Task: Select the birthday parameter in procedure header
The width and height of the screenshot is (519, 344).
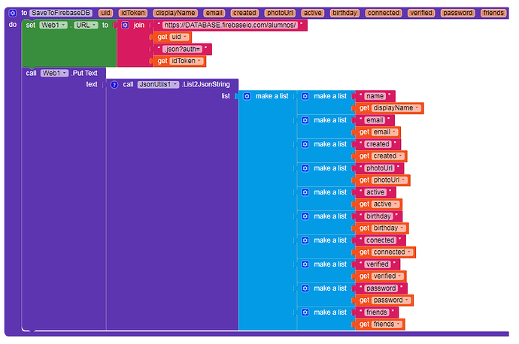Action: click(344, 13)
